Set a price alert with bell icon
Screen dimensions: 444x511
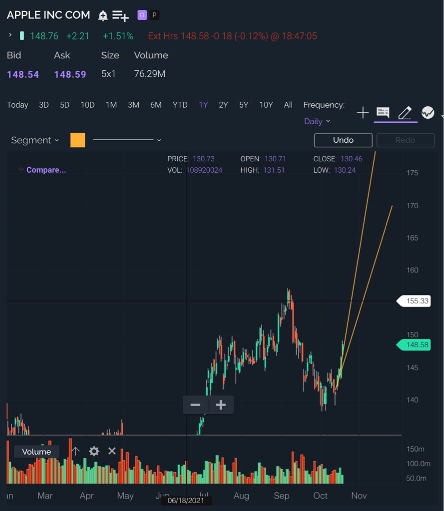click(x=103, y=15)
